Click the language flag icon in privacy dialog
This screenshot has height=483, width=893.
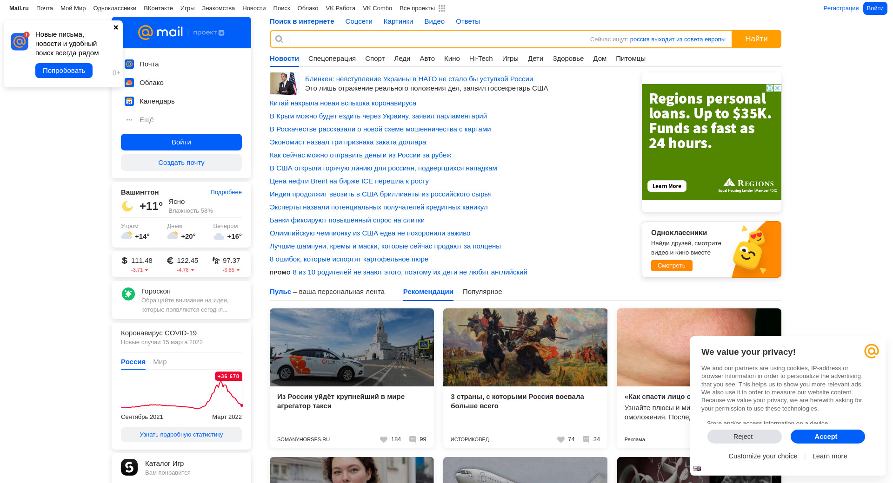point(697,468)
